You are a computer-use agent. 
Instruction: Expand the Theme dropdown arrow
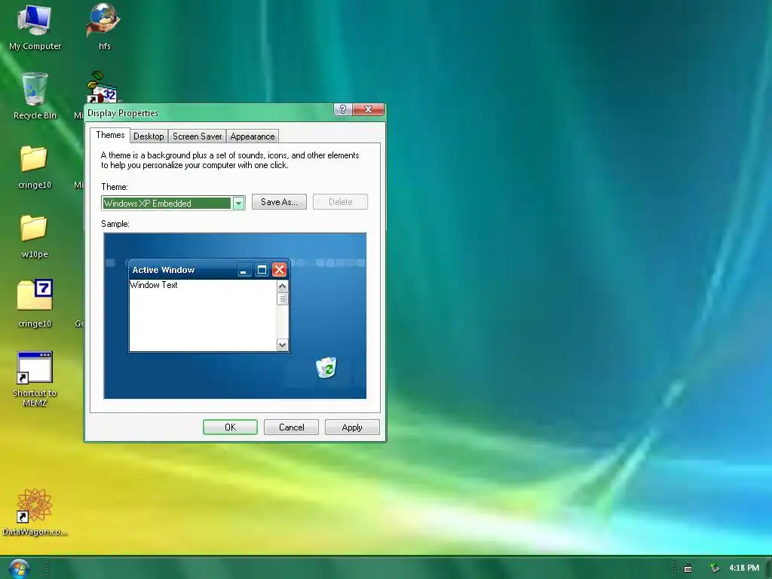tap(238, 204)
